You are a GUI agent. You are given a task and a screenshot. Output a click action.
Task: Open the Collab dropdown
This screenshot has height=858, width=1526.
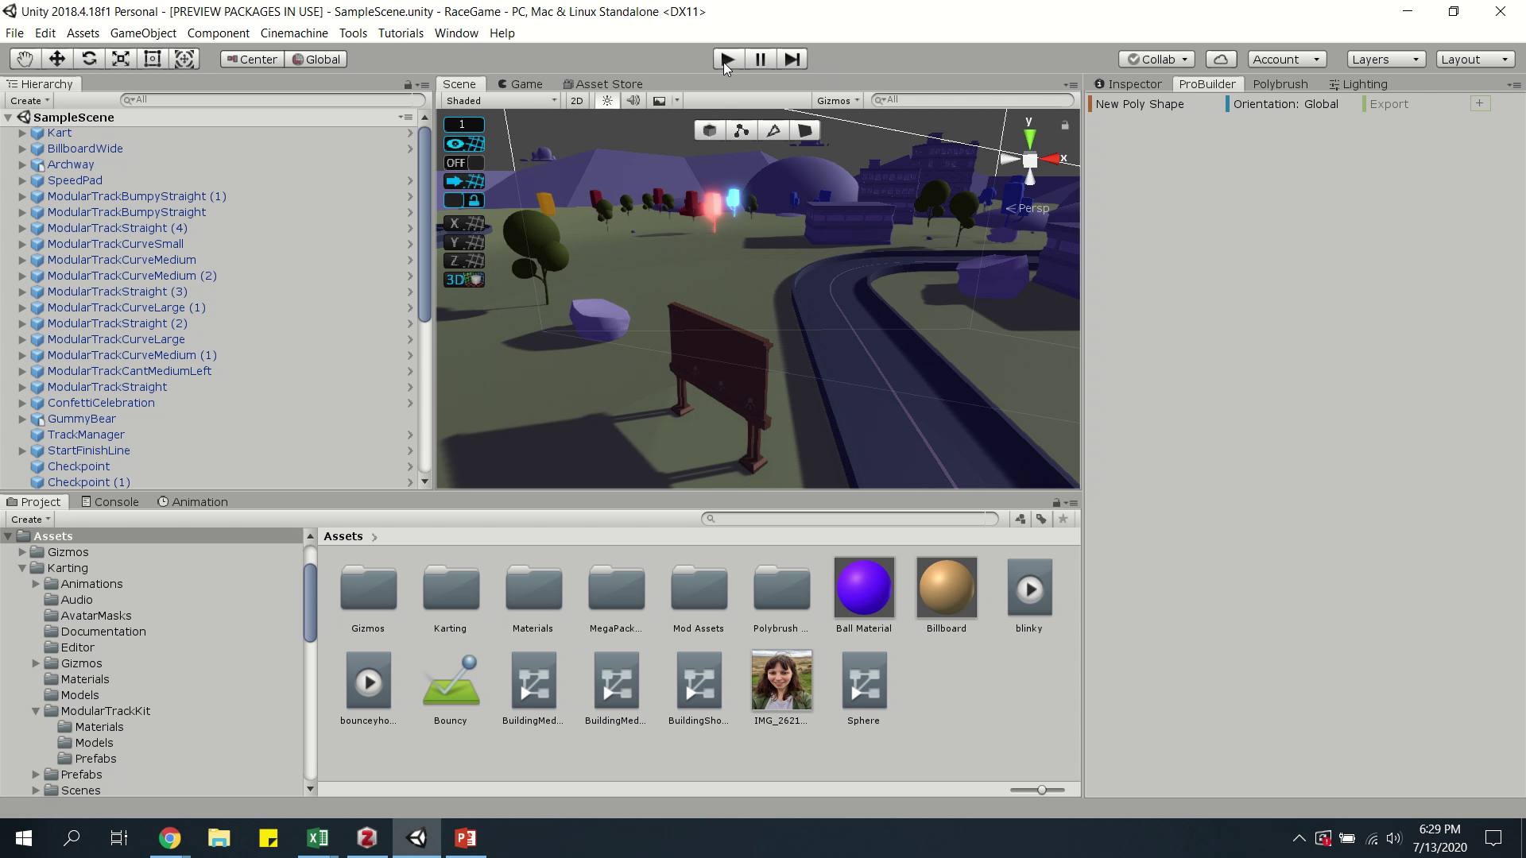click(1156, 59)
